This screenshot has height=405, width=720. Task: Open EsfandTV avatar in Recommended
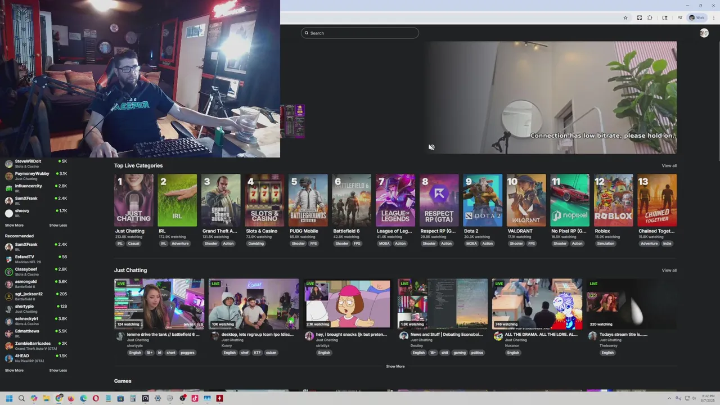pyautogui.click(x=8, y=259)
